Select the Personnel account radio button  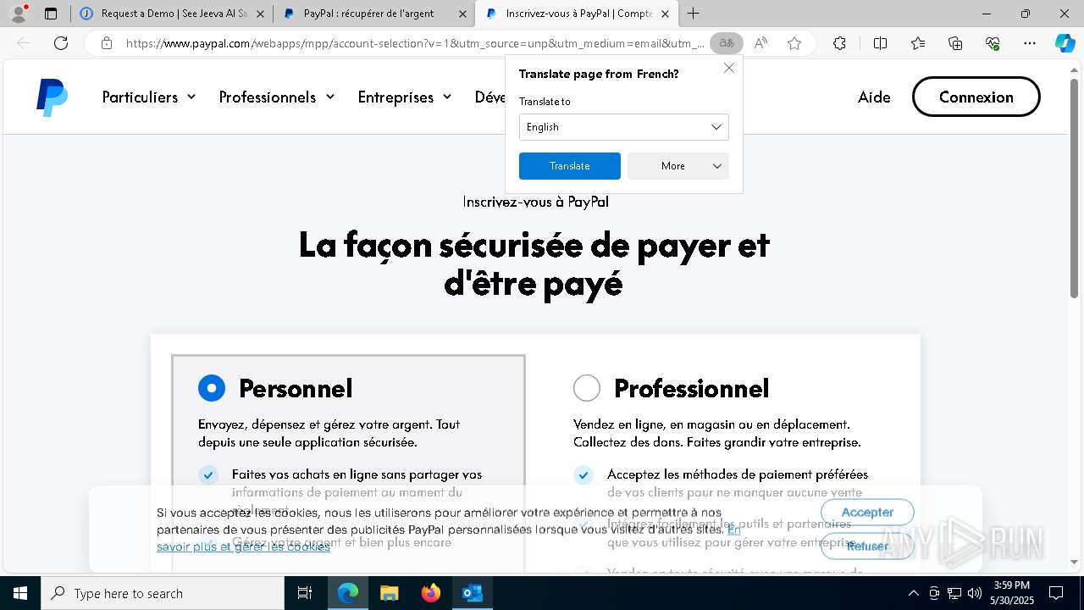tap(212, 388)
